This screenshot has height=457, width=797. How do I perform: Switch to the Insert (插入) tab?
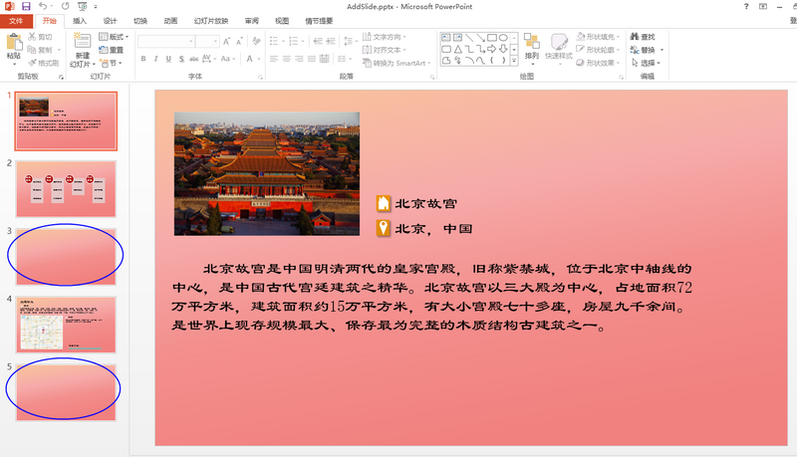click(80, 21)
